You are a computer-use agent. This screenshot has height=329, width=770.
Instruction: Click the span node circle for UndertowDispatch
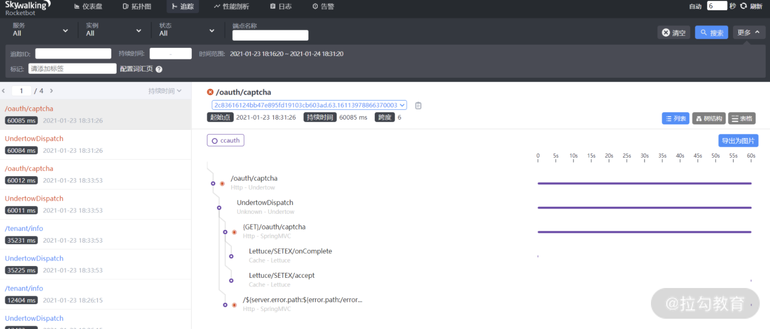click(219, 208)
